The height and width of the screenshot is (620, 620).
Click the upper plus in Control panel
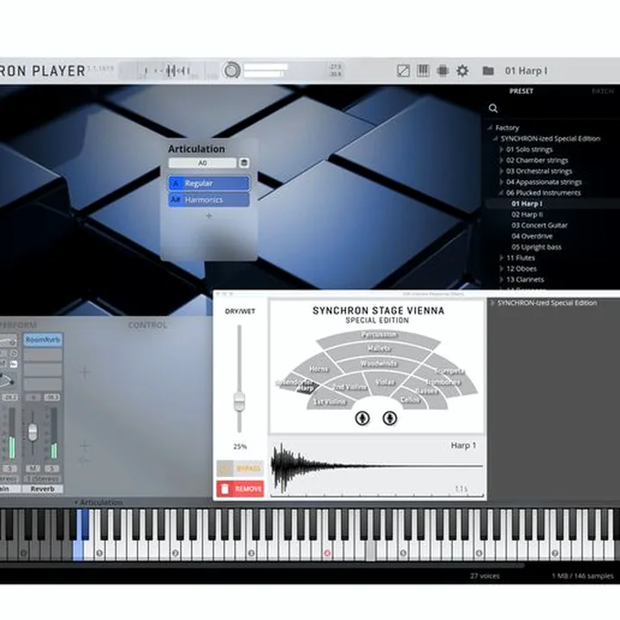84,372
